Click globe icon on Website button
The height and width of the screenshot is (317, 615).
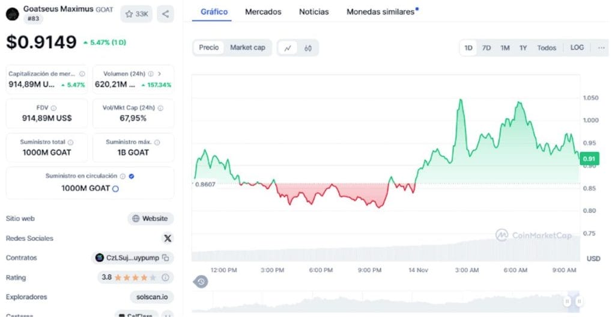click(x=136, y=219)
